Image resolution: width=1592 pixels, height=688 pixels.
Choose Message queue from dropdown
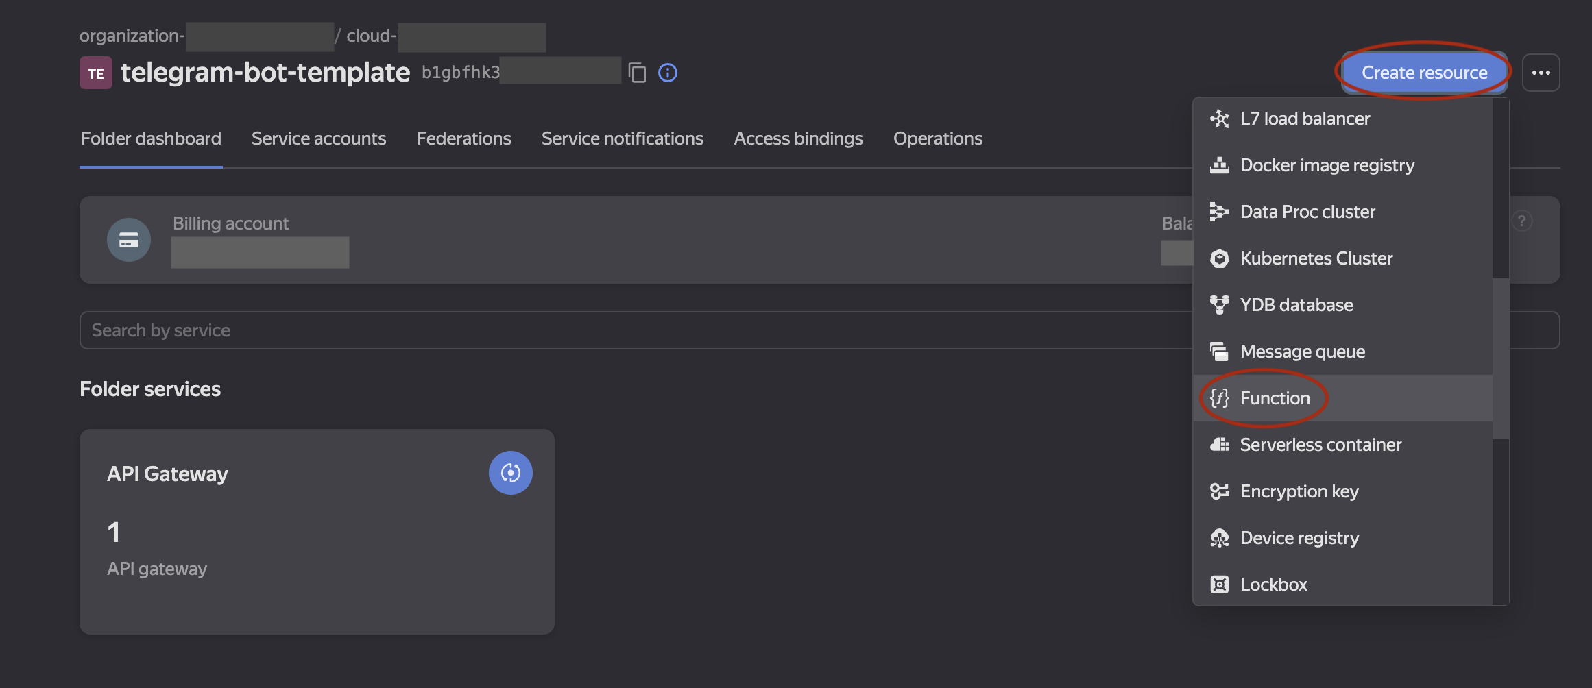[x=1343, y=352]
